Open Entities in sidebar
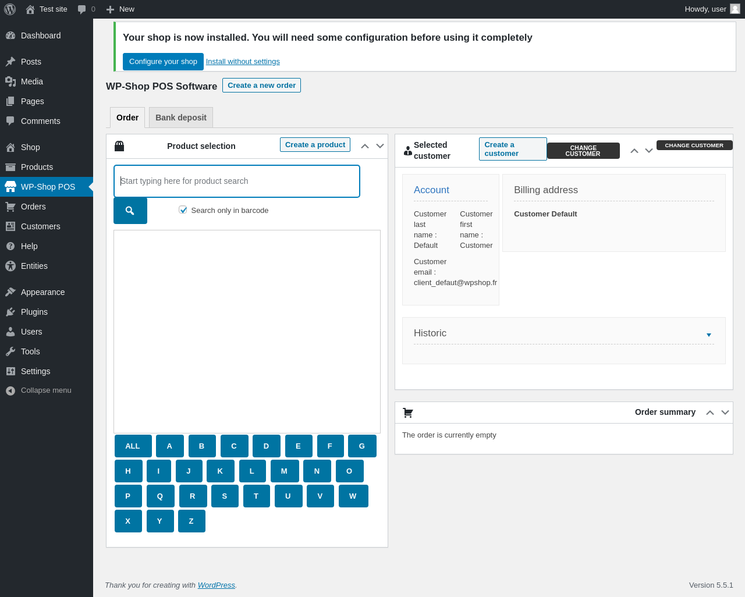 [47, 266]
